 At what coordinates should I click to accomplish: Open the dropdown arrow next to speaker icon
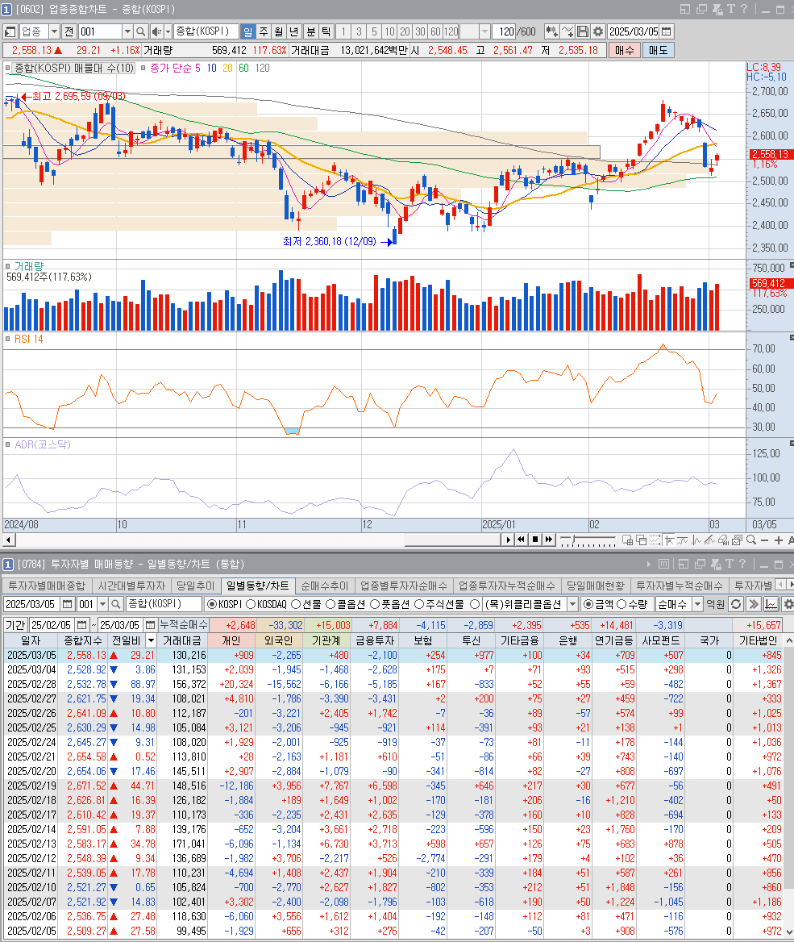pyautogui.click(x=168, y=31)
